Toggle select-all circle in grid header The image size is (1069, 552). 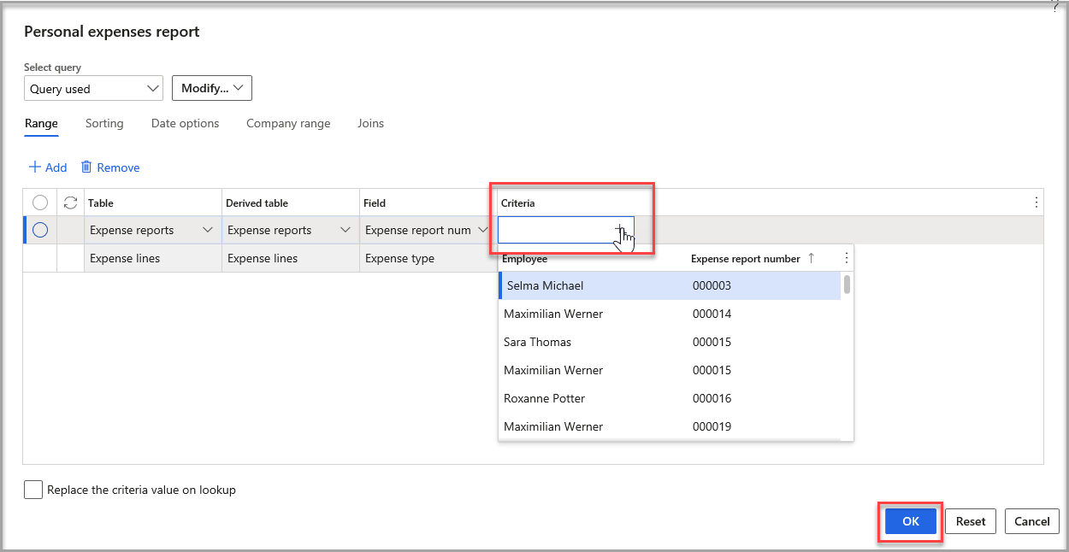pos(40,203)
